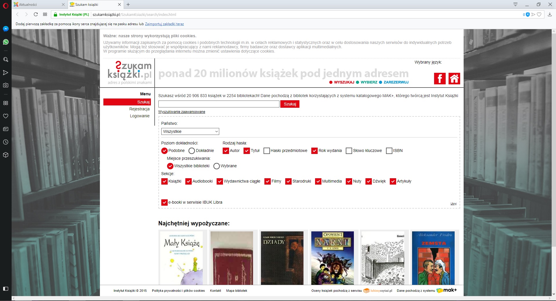The height and width of the screenshot is (301, 556).
Task: Go forward with the browser forward arrow
Action: [x=26, y=14]
